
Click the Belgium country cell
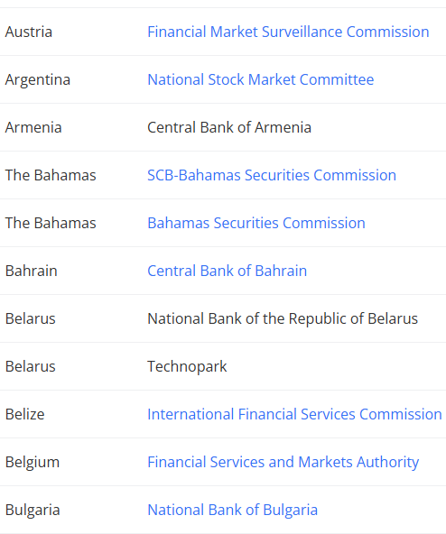tap(33, 462)
